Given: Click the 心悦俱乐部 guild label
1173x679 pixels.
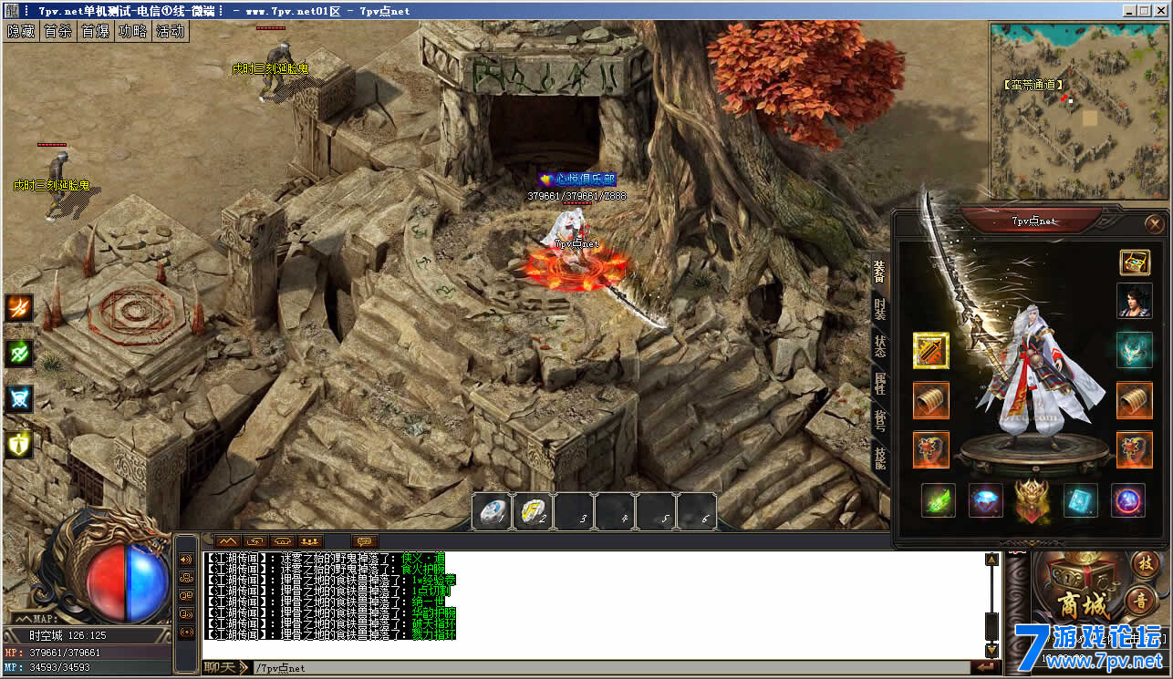Looking at the screenshot, I should [x=576, y=180].
